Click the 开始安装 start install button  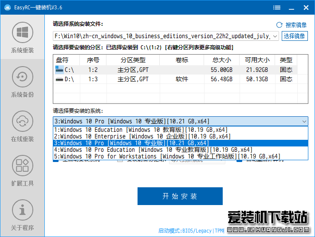pos(180,196)
